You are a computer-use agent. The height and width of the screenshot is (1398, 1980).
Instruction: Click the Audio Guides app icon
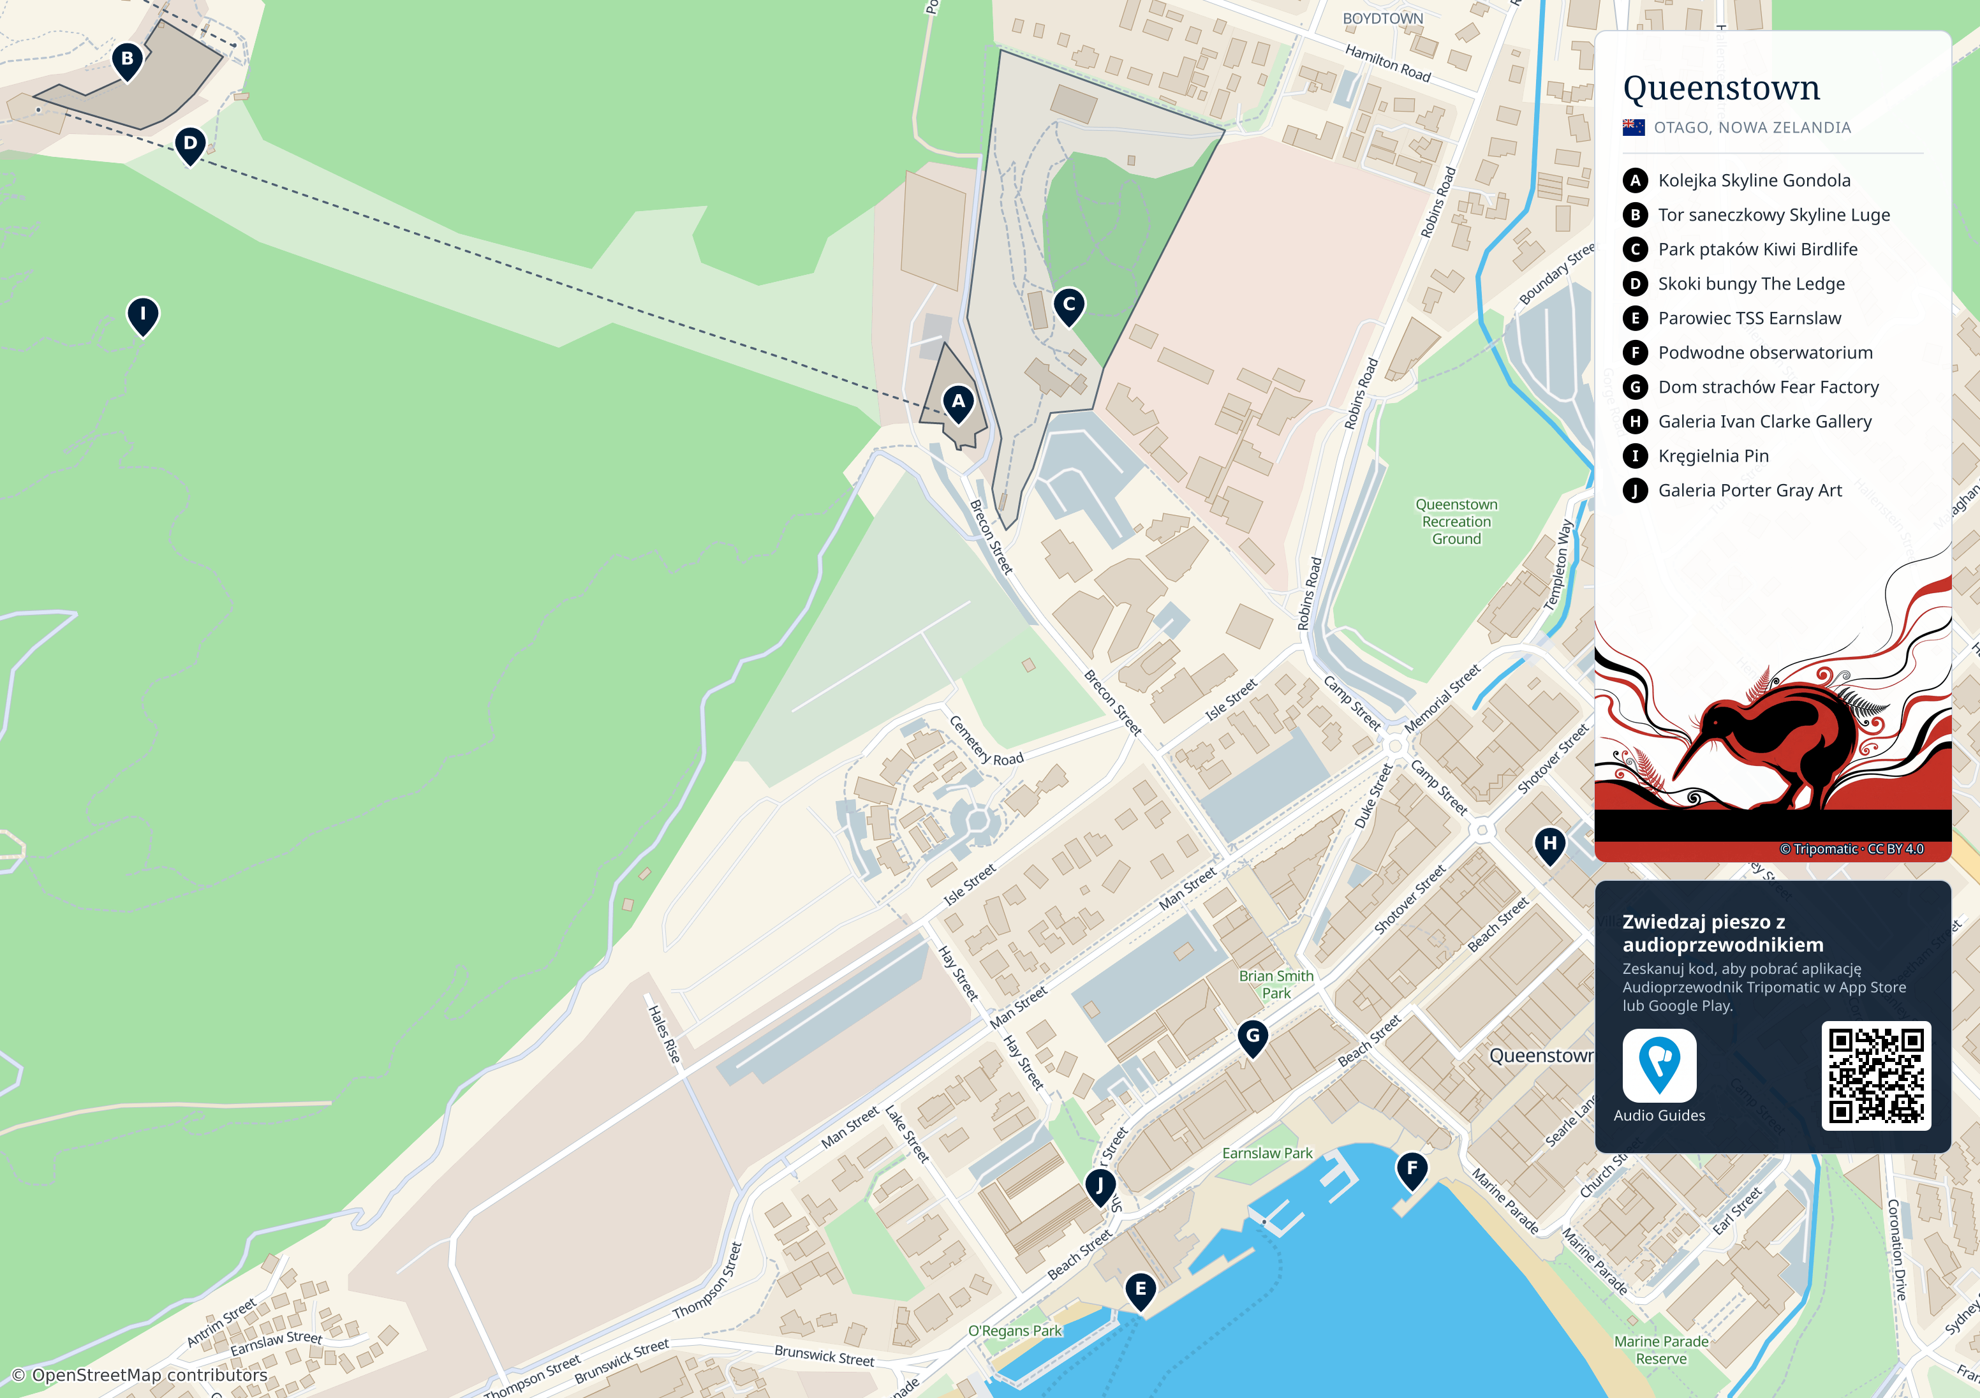click(1659, 1065)
